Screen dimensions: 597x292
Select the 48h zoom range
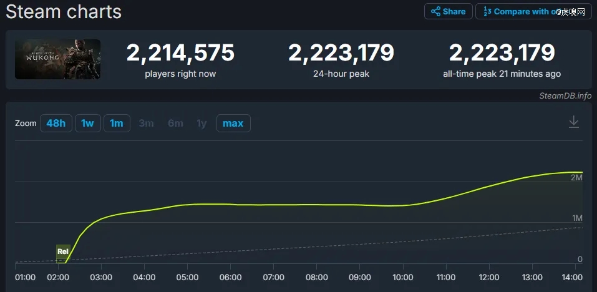pos(56,124)
